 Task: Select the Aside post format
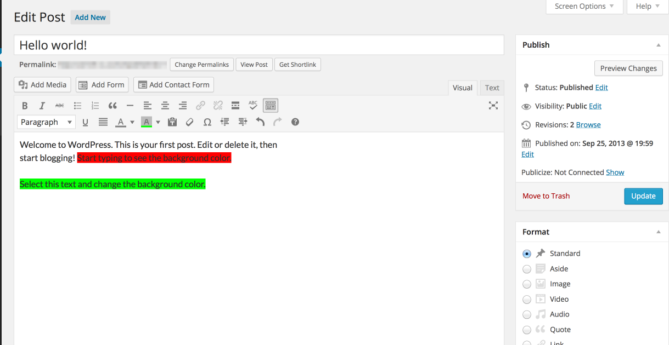pos(527,269)
